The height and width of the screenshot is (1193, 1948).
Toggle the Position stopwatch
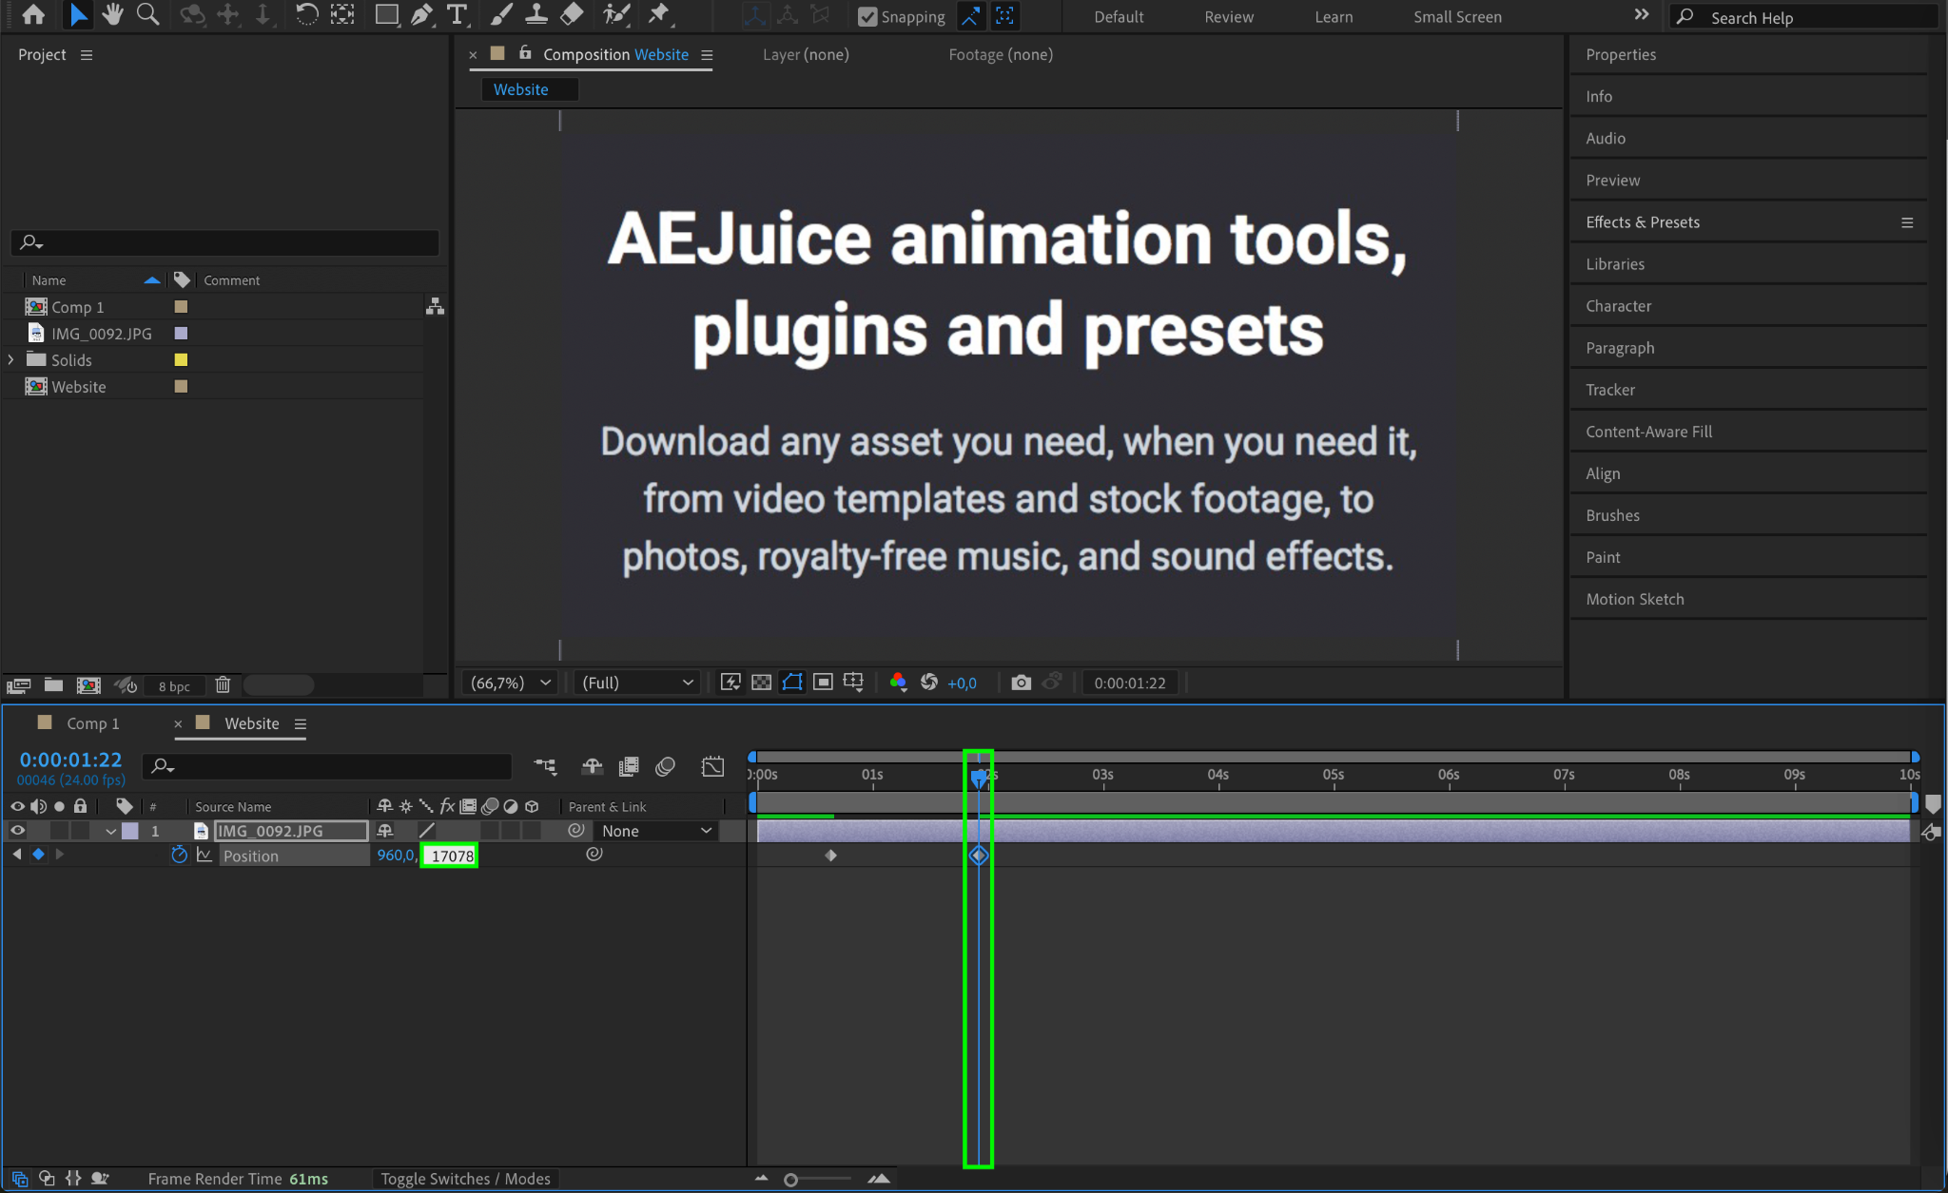click(x=179, y=855)
